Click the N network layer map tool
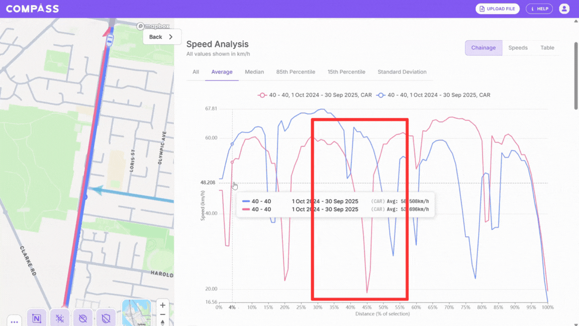The height and width of the screenshot is (326, 579). tap(36, 318)
